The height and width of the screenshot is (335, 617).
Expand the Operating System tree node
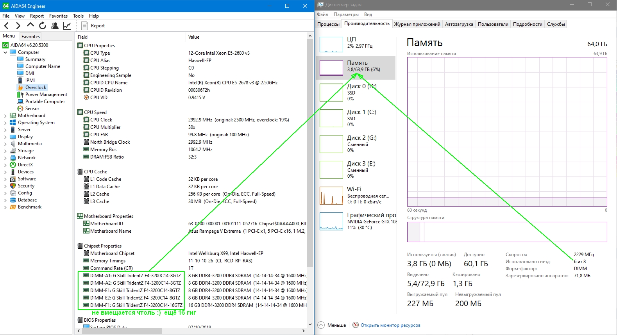point(5,123)
